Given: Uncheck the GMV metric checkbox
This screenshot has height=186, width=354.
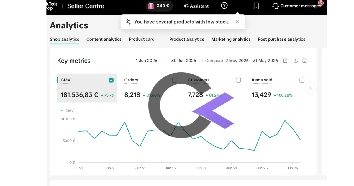Looking at the screenshot, I should pyautogui.click(x=111, y=80).
